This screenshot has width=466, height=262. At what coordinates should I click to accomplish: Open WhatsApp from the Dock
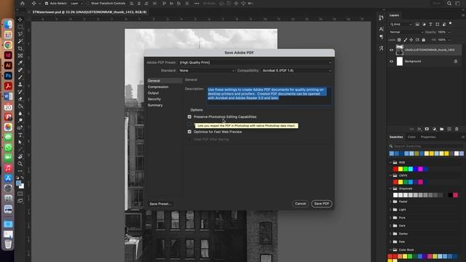[x=8, y=148]
